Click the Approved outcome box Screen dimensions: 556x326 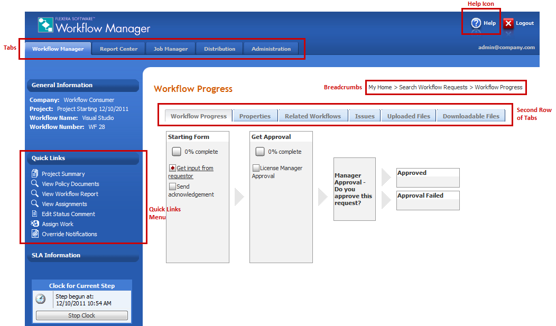(x=428, y=178)
